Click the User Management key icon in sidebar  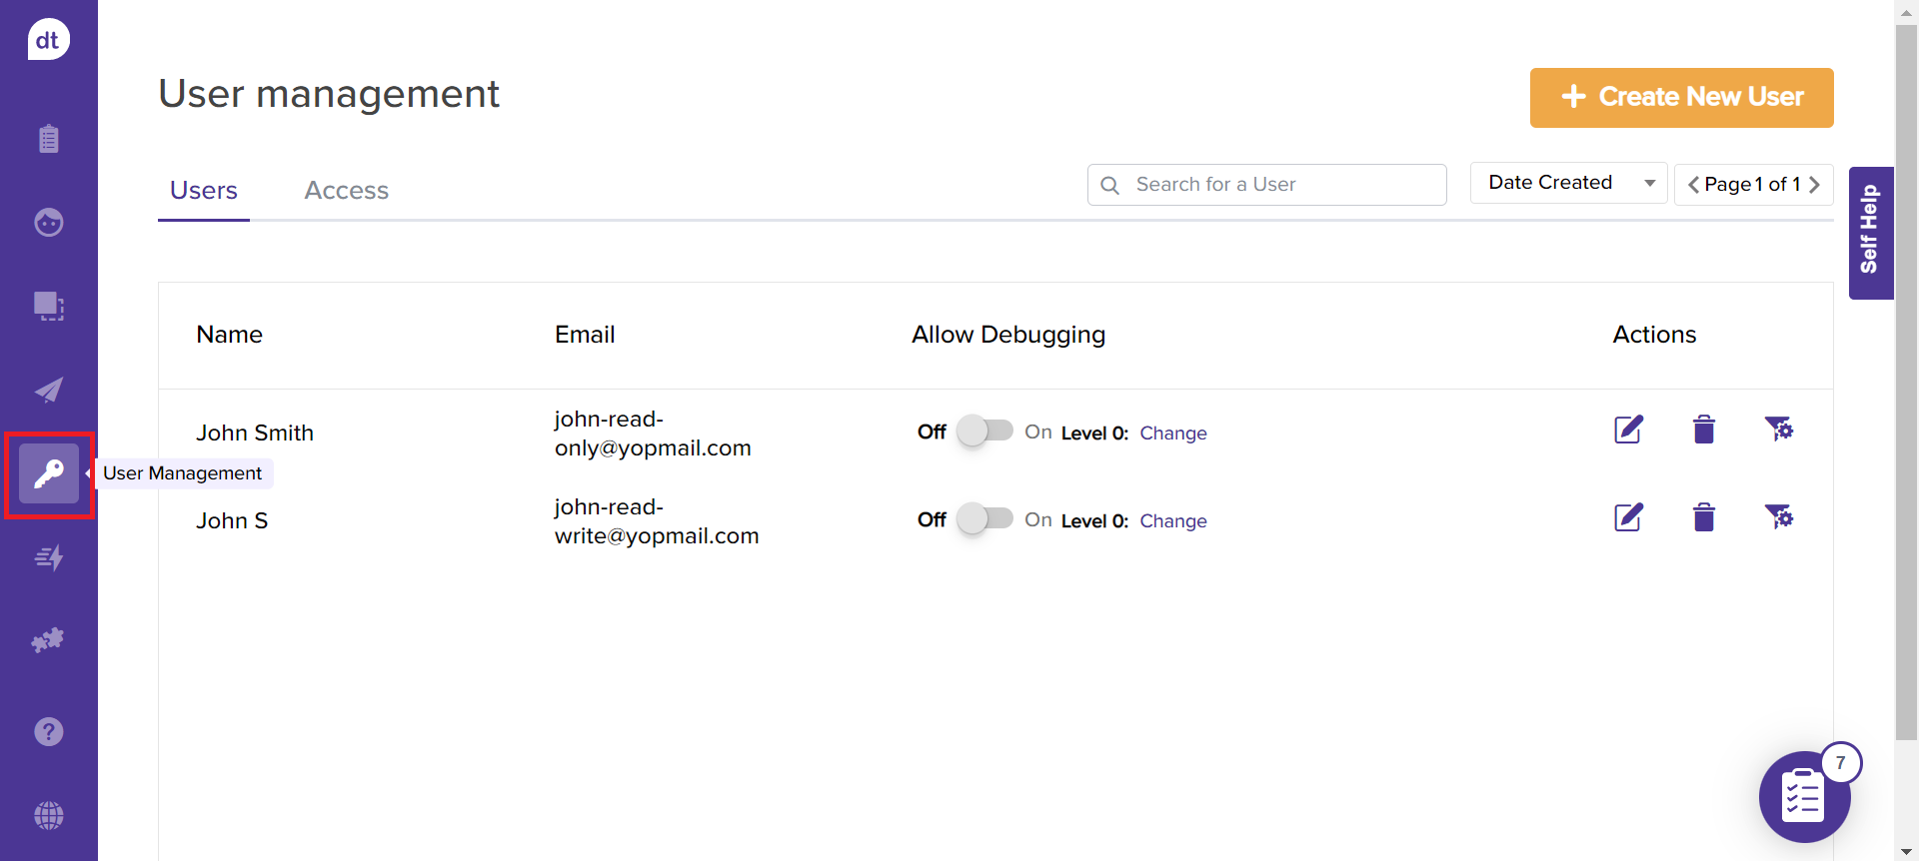click(x=49, y=473)
